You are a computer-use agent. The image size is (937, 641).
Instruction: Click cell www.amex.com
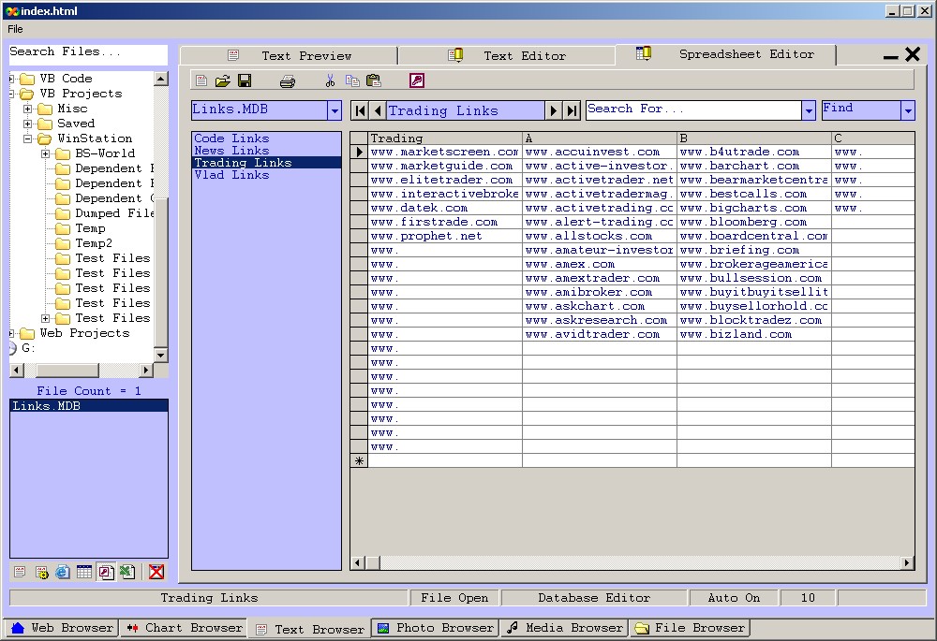600,264
